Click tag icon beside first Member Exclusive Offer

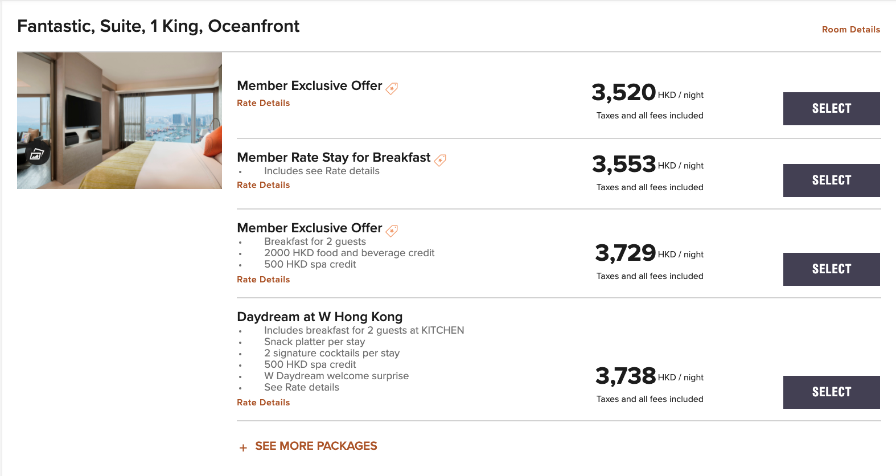[392, 88]
